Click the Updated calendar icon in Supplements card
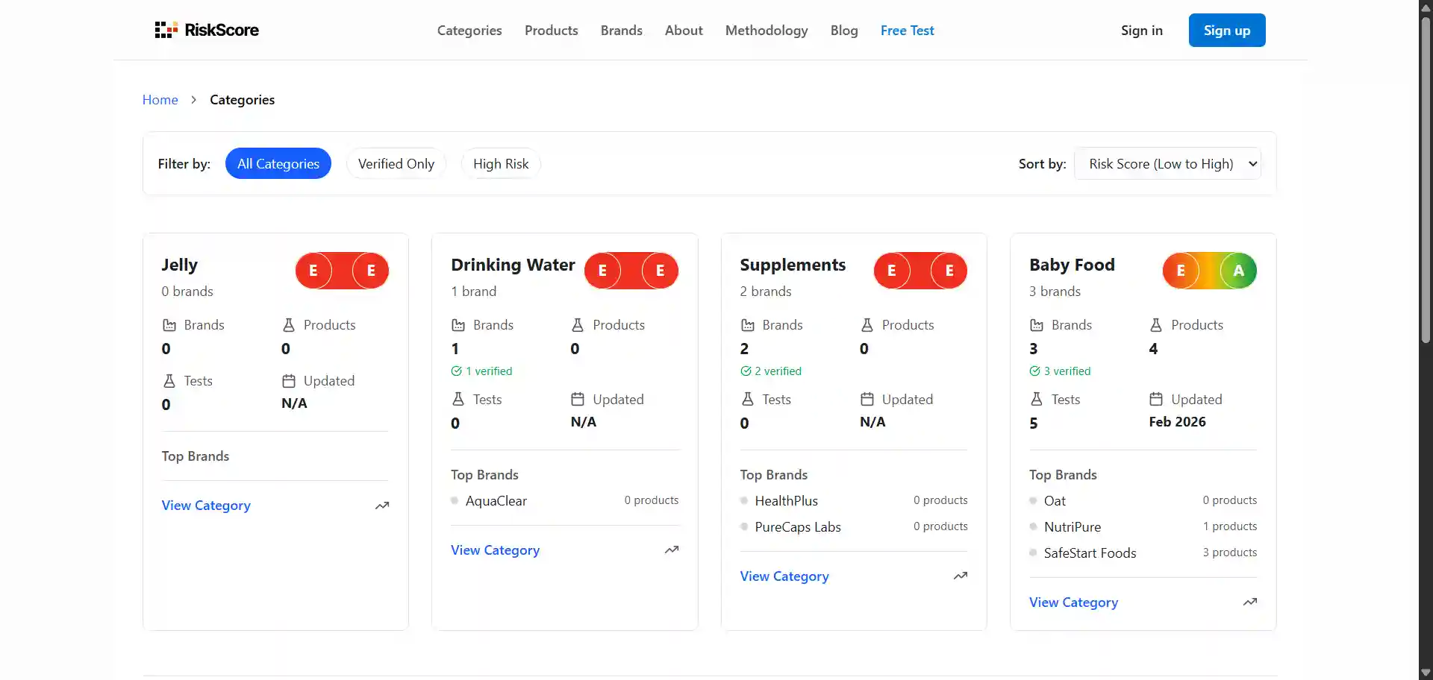The image size is (1433, 680). (x=867, y=400)
